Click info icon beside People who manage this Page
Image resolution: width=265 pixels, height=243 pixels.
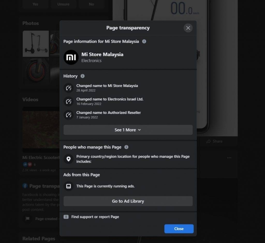126,147
